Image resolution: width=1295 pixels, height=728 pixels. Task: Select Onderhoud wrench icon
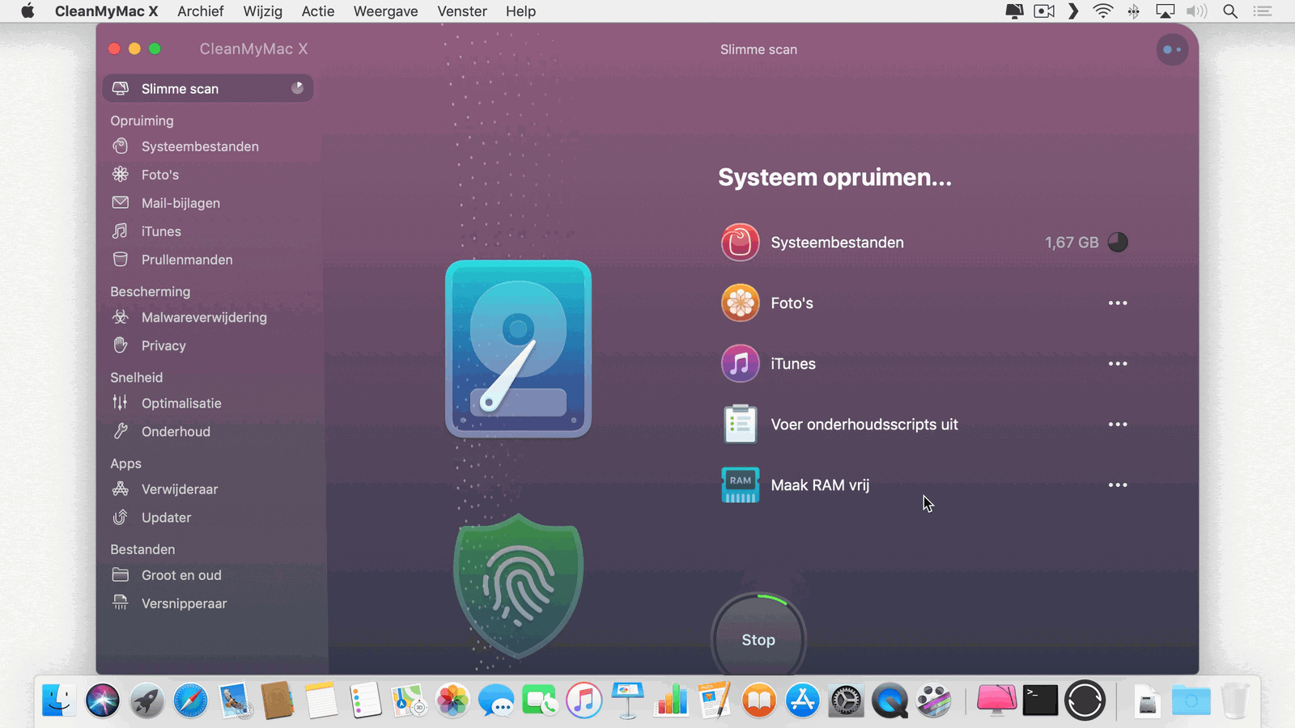(x=121, y=430)
